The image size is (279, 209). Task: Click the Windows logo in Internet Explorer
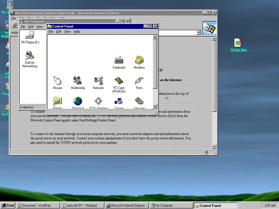coord(210,28)
